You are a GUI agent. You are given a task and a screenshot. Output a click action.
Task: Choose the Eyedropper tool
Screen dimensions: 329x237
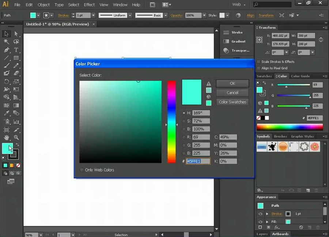click(7, 113)
